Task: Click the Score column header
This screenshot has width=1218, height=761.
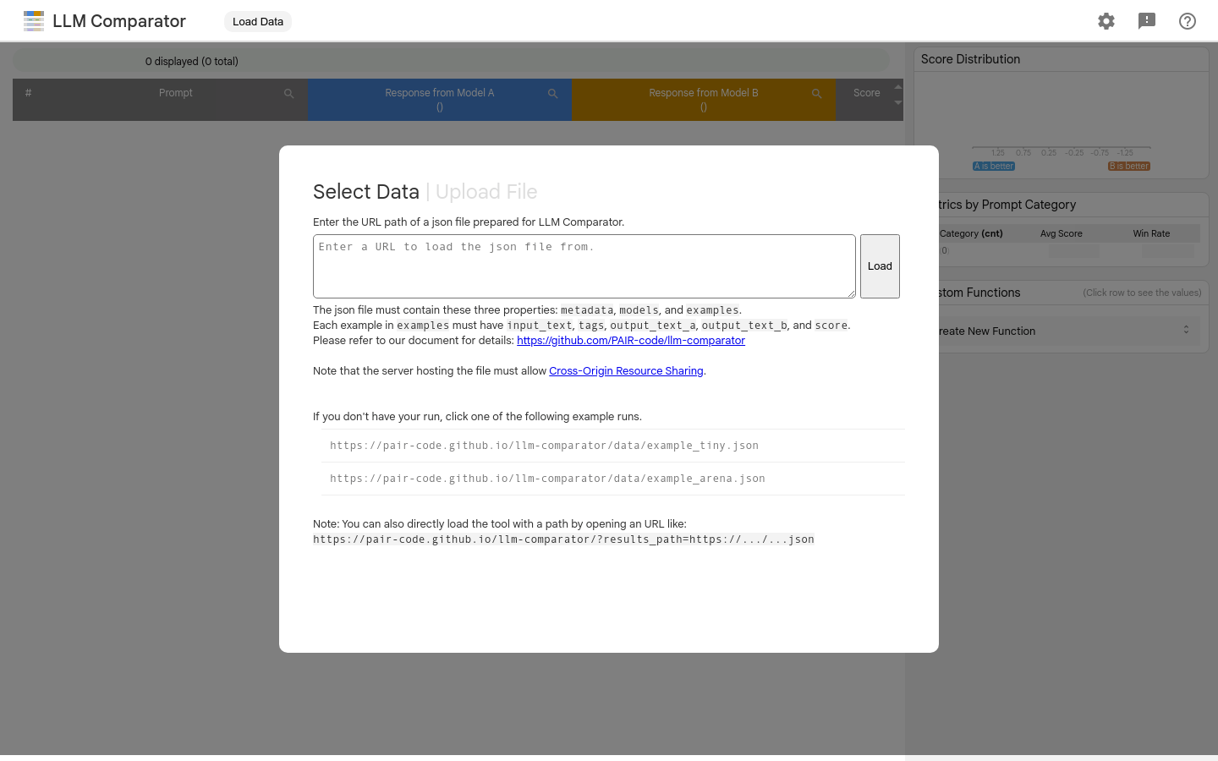Action: 866,93
